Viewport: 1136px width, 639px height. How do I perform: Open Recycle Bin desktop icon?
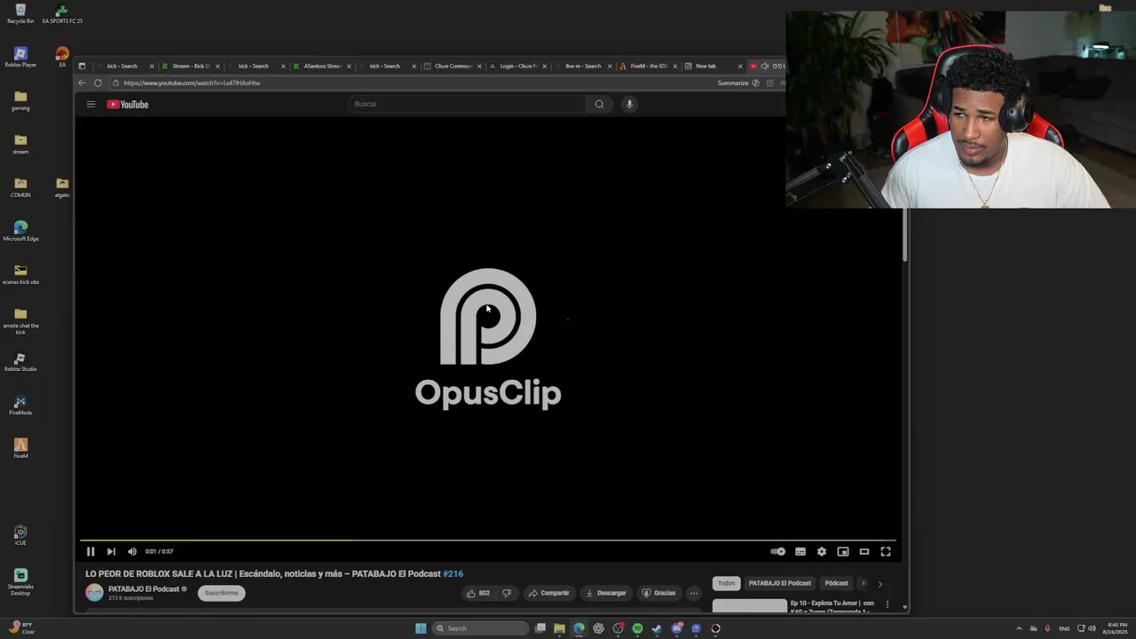coord(20,13)
